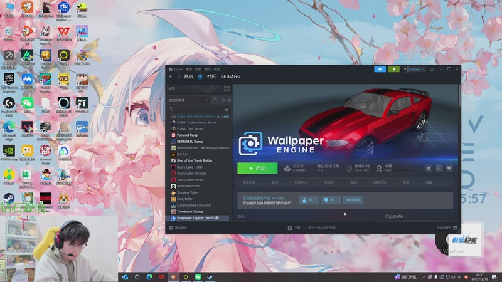Open WeChat from the taskbar
Screen dimensions: 502x282
click(x=198, y=277)
